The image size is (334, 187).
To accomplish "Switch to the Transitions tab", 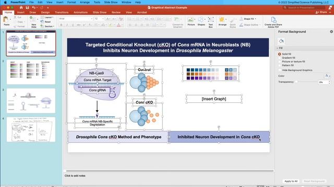I will [x=62, y=12].
